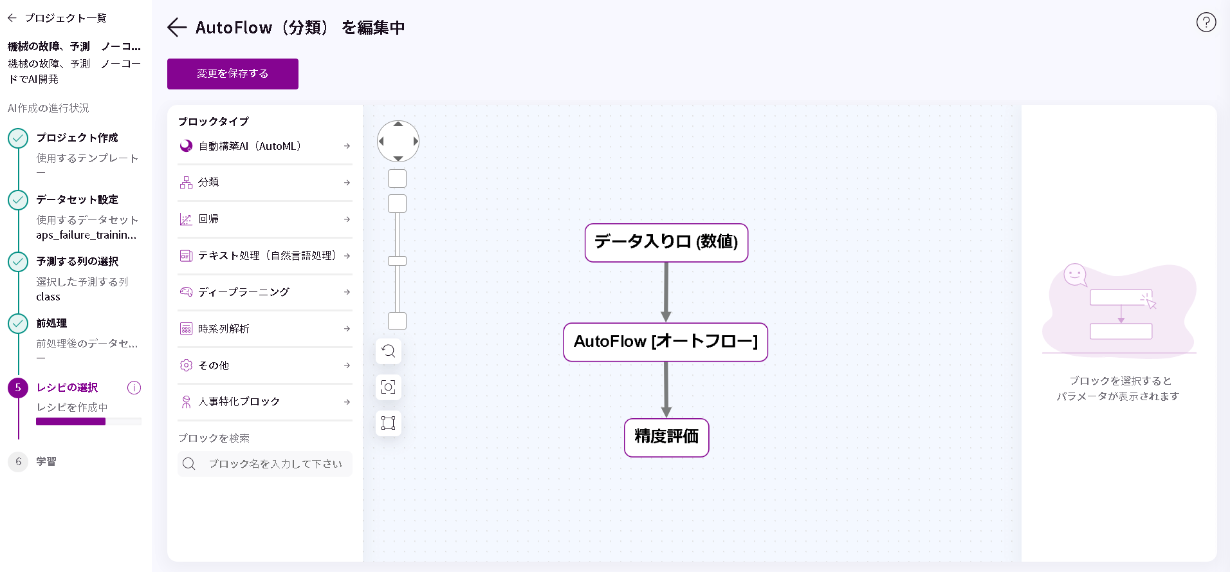Screen dimensions: 1230x572
Task: Click the aps_failure_trainin... dataset name
Action: (x=86, y=235)
